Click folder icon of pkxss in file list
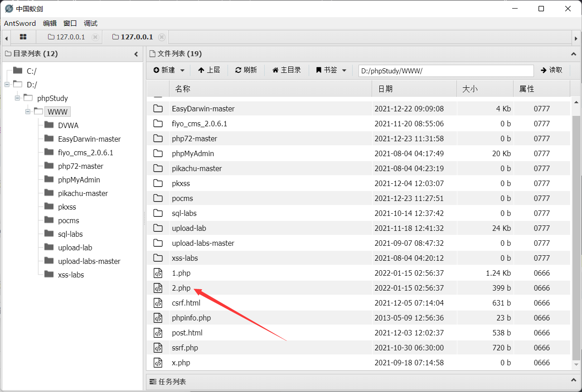582x392 pixels. click(x=158, y=183)
